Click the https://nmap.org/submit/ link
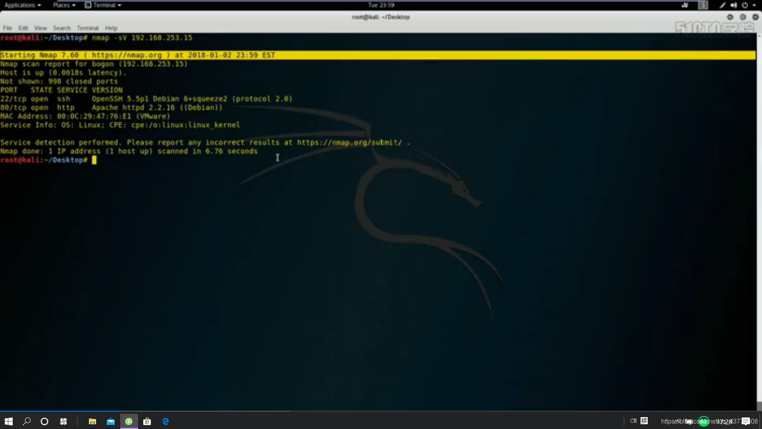The height and width of the screenshot is (429, 762). click(349, 143)
